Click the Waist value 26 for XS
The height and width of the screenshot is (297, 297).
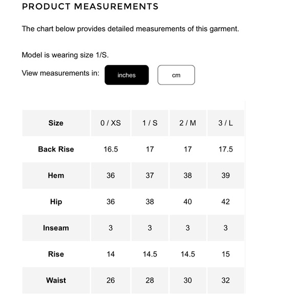point(111,280)
